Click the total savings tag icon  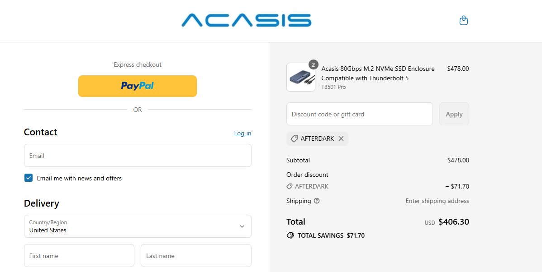(x=290, y=235)
